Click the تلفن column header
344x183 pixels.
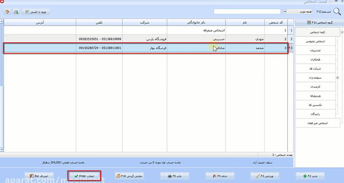pyautogui.click(x=99, y=22)
